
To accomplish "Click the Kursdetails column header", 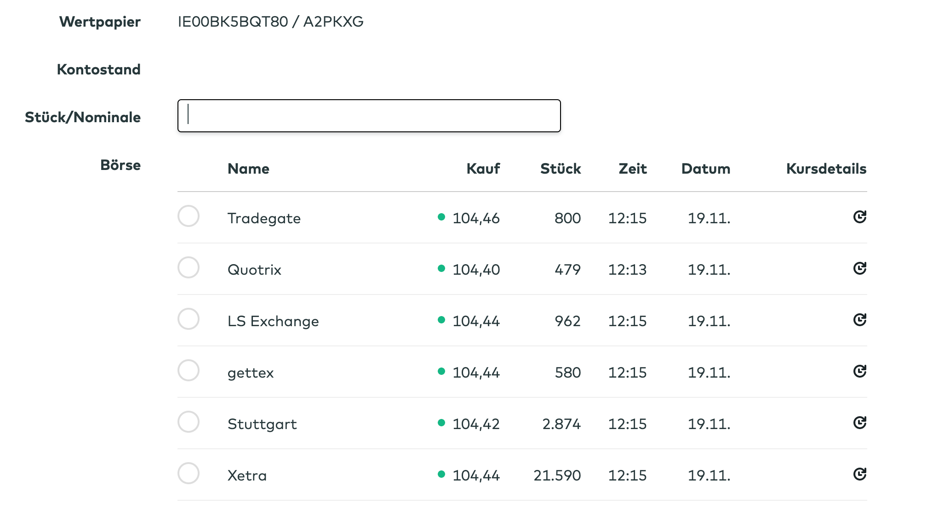I will click(826, 169).
